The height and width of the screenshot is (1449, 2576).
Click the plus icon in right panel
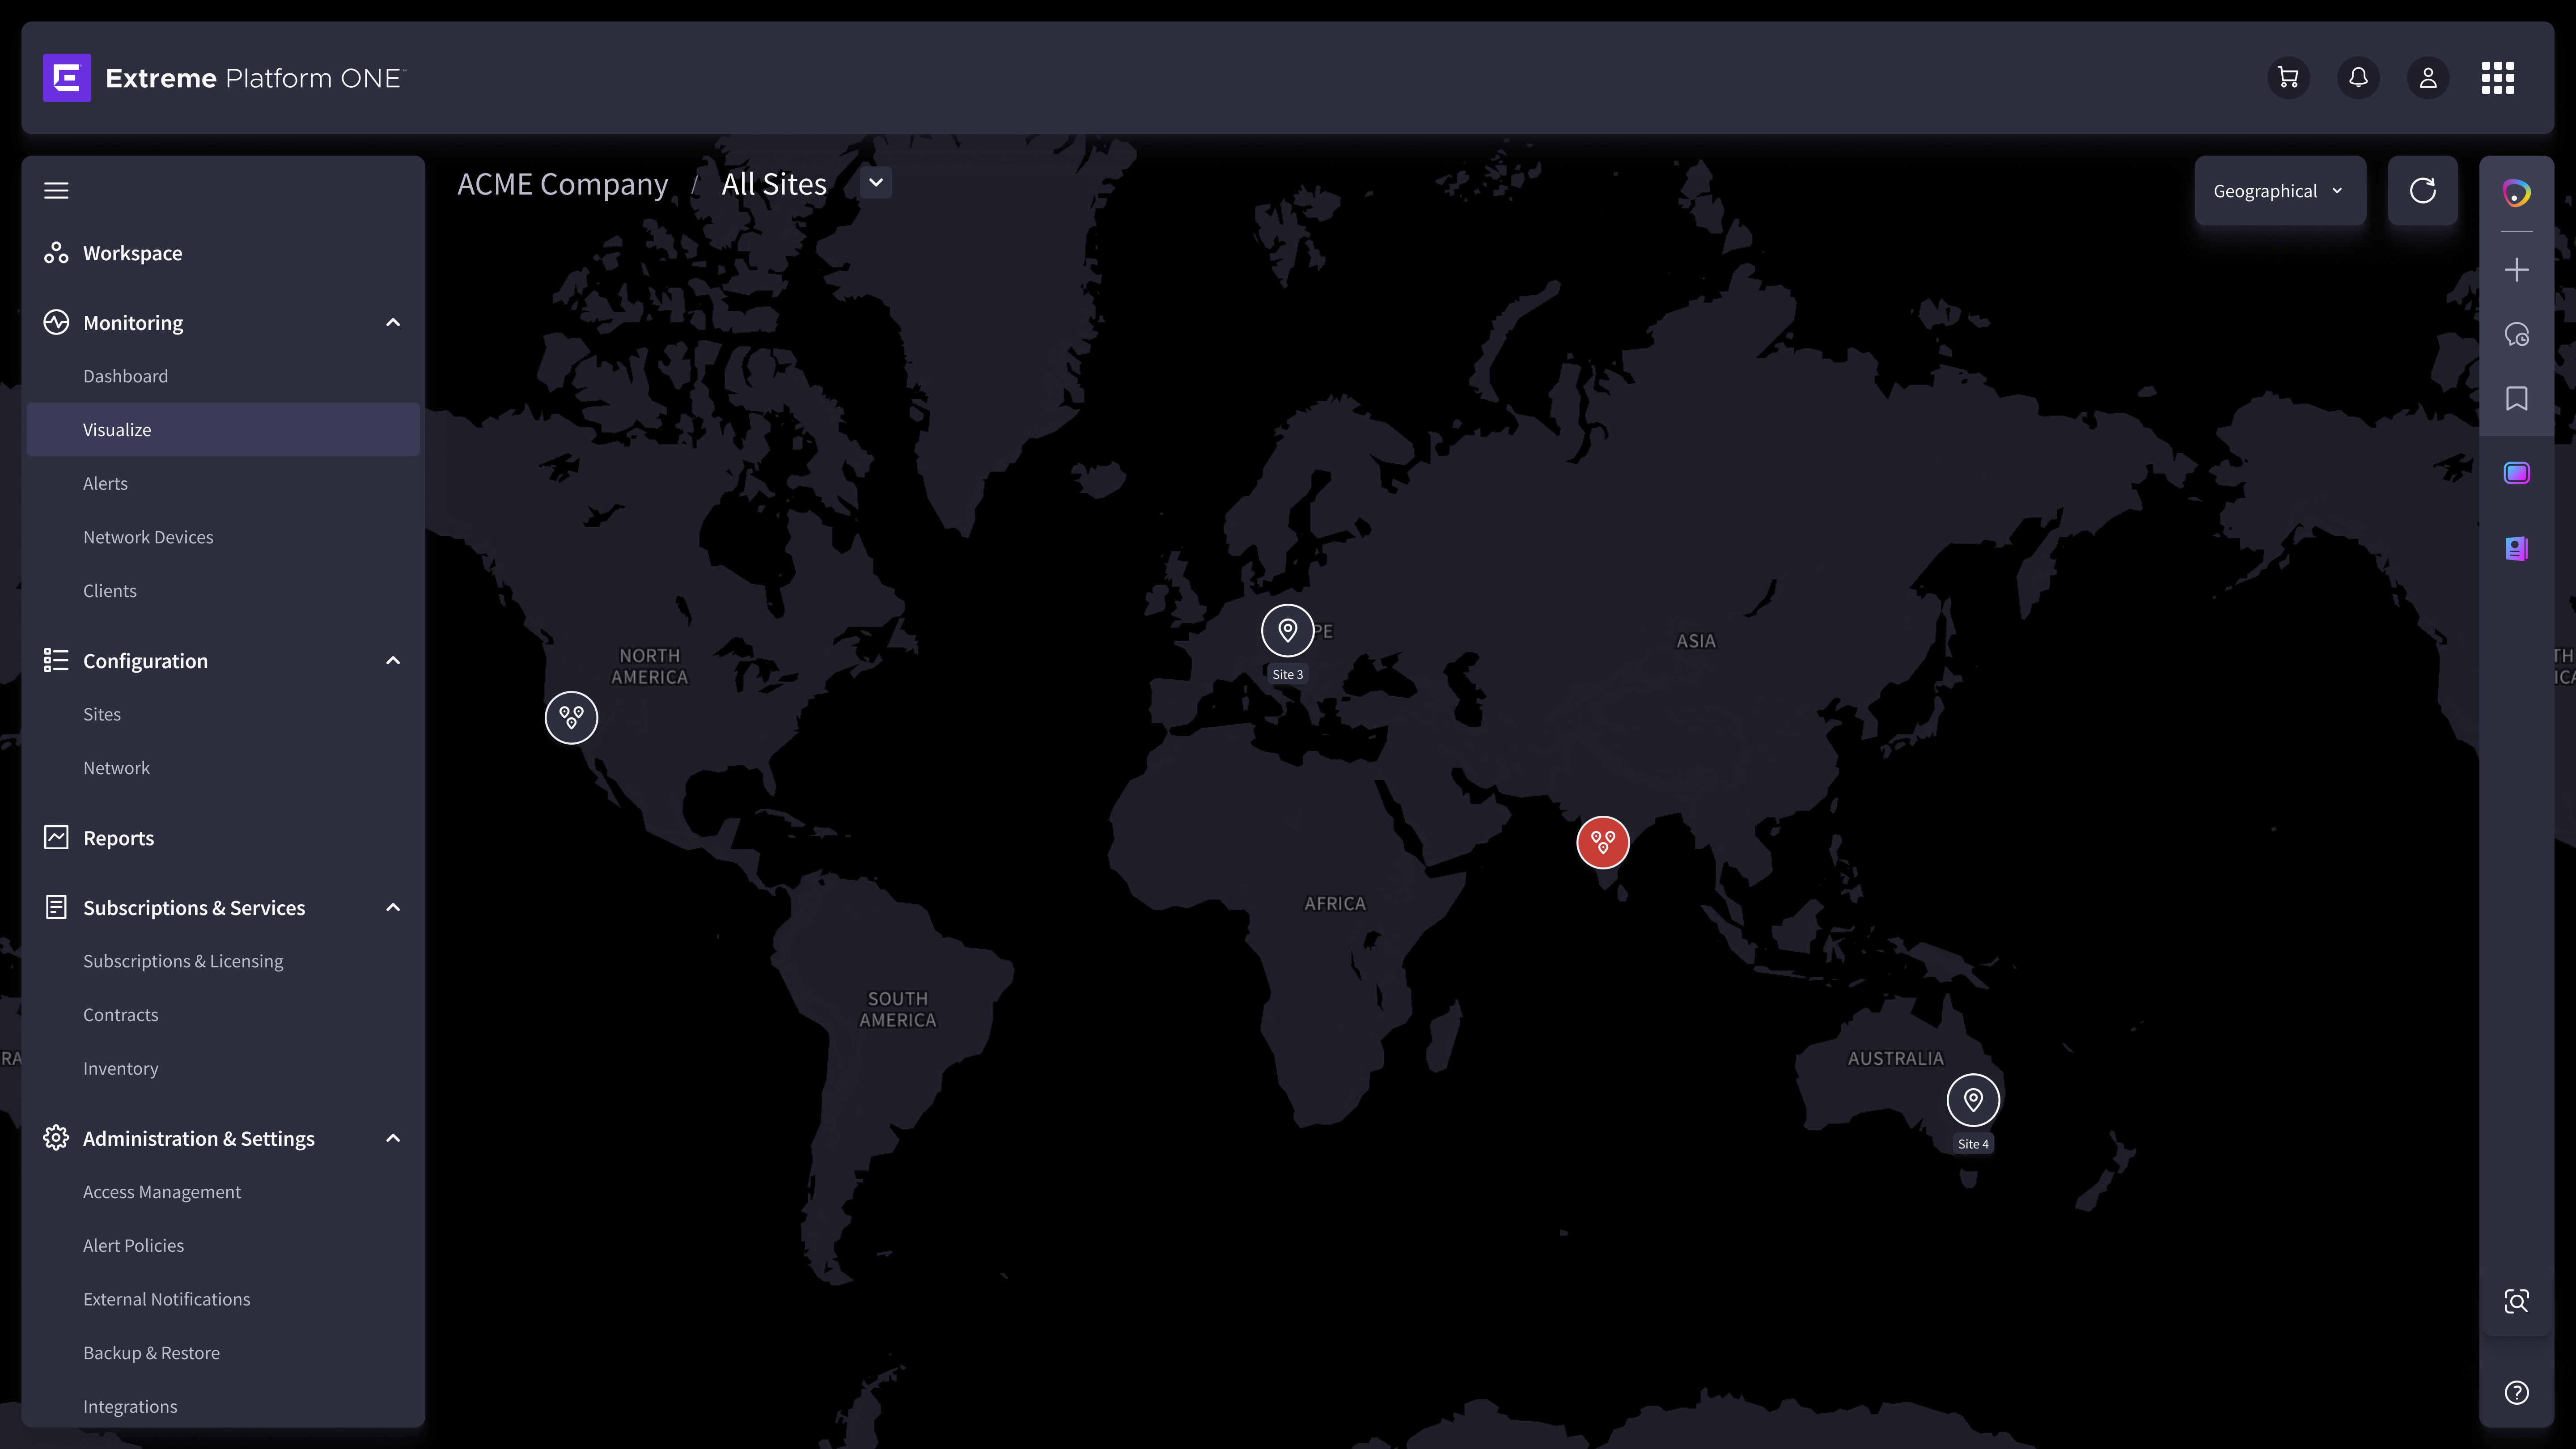coord(2516,270)
